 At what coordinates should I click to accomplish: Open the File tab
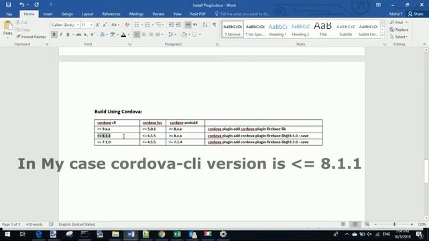coord(9,14)
